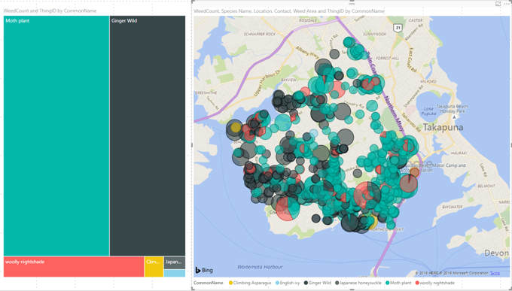Click the Climbing Asparagus legend label

[252, 283]
